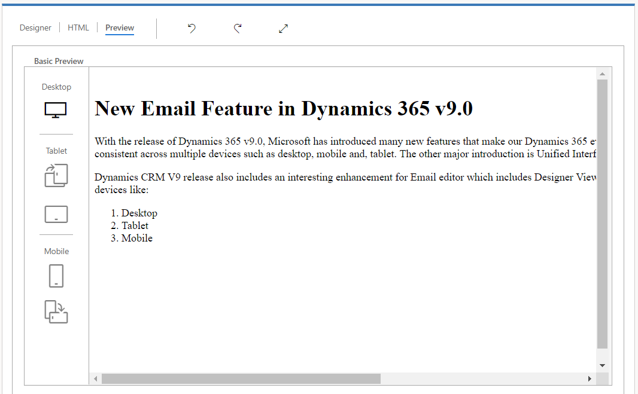The height and width of the screenshot is (394, 638).
Task: Click the vertical scrollbar down arrow
Action: pos(603,365)
